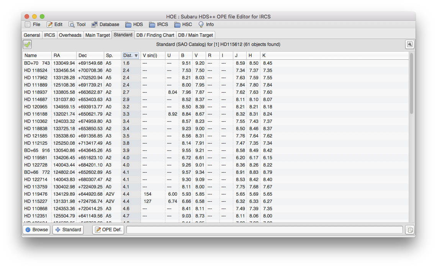Select the BD+65 916 row
This screenshot has height=268, width=437.
point(215,150)
